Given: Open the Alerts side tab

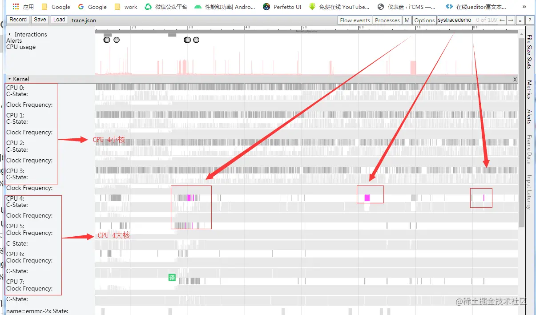Looking at the screenshot, I should 529,117.
